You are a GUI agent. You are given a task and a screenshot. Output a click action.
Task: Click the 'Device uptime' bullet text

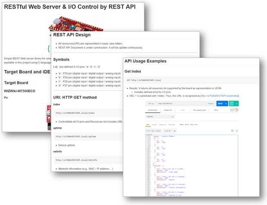click(x=67, y=145)
